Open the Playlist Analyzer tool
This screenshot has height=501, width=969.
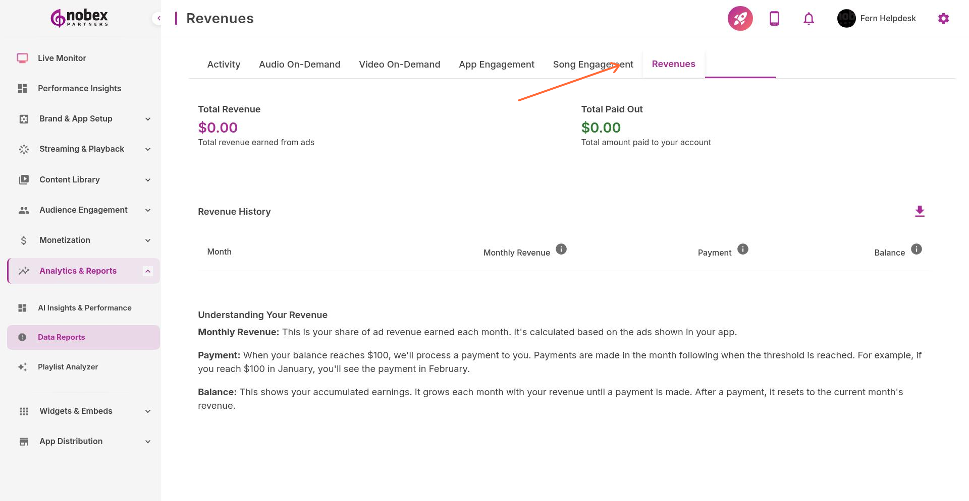tap(68, 366)
